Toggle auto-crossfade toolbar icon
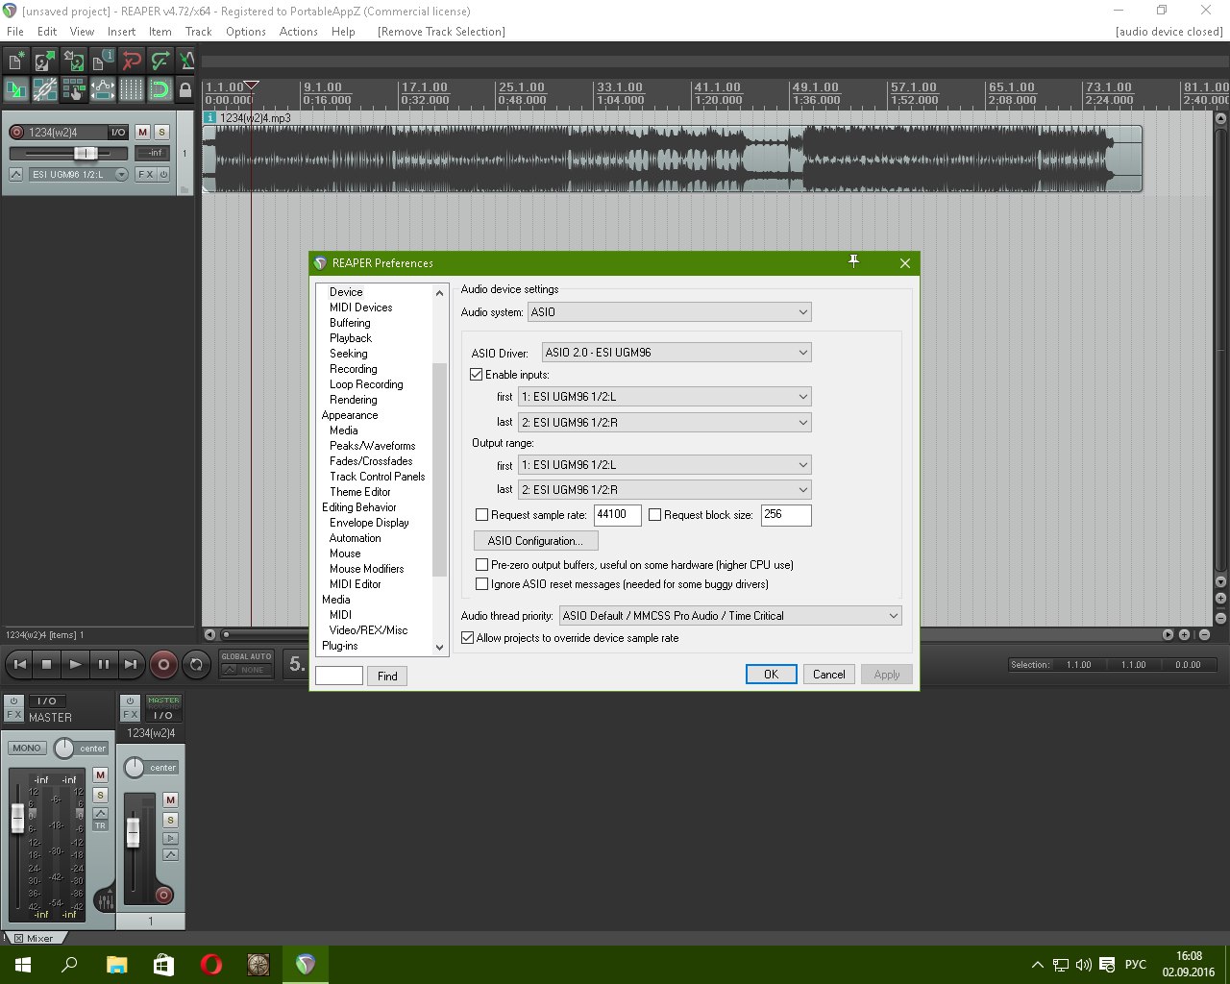The width and height of the screenshot is (1230, 984). point(15,90)
